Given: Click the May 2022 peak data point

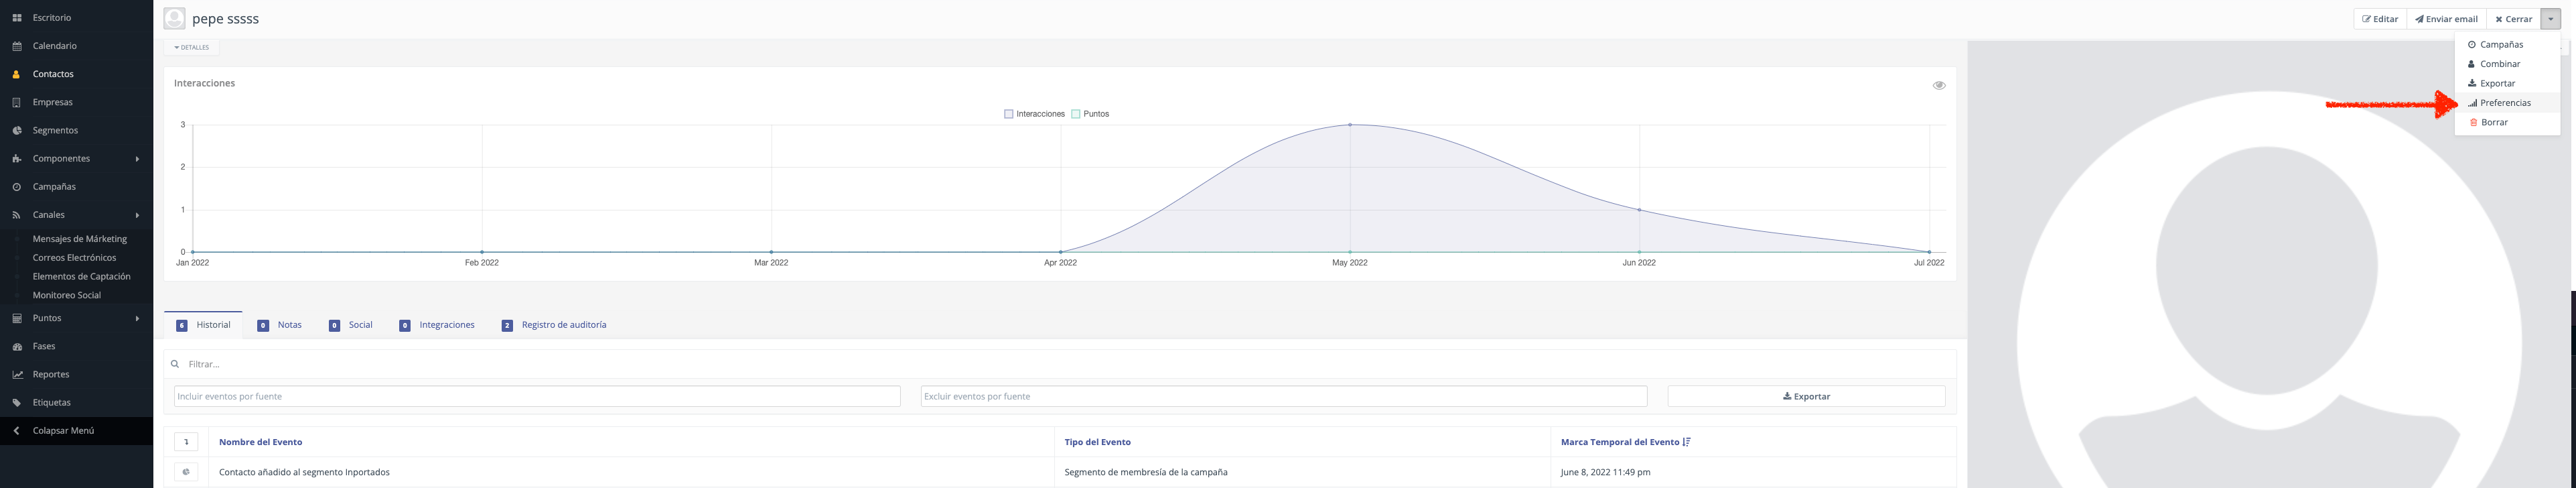Looking at the screenshot, I should 1350,125.
